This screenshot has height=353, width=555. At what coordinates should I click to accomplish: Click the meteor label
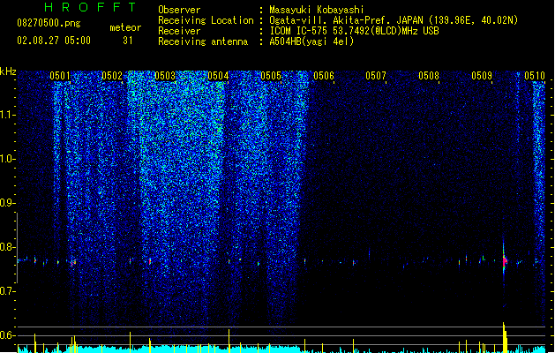coord(125,27)
